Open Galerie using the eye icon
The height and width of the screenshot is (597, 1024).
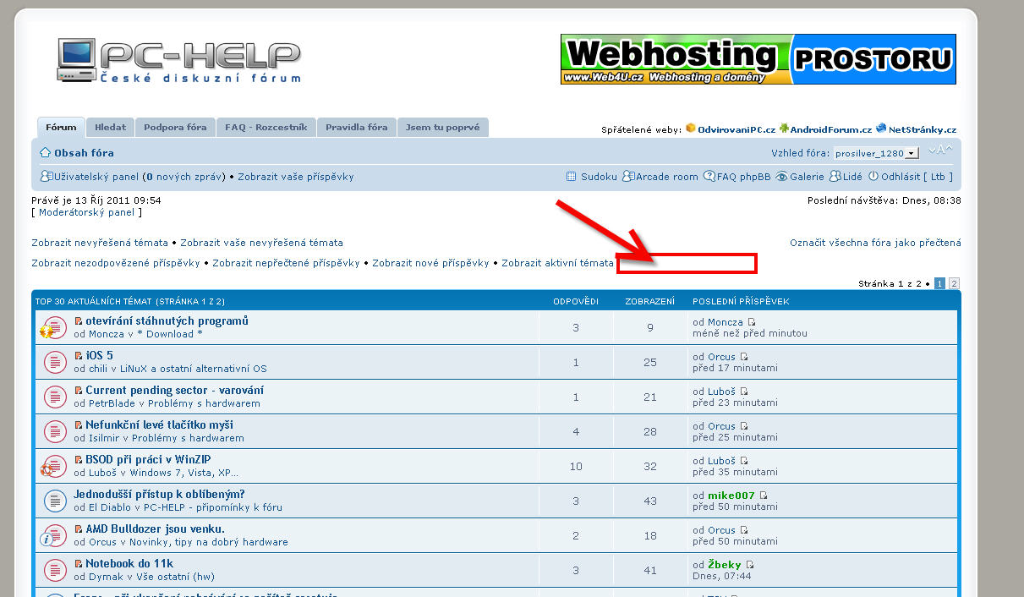(x=781, y=177)
